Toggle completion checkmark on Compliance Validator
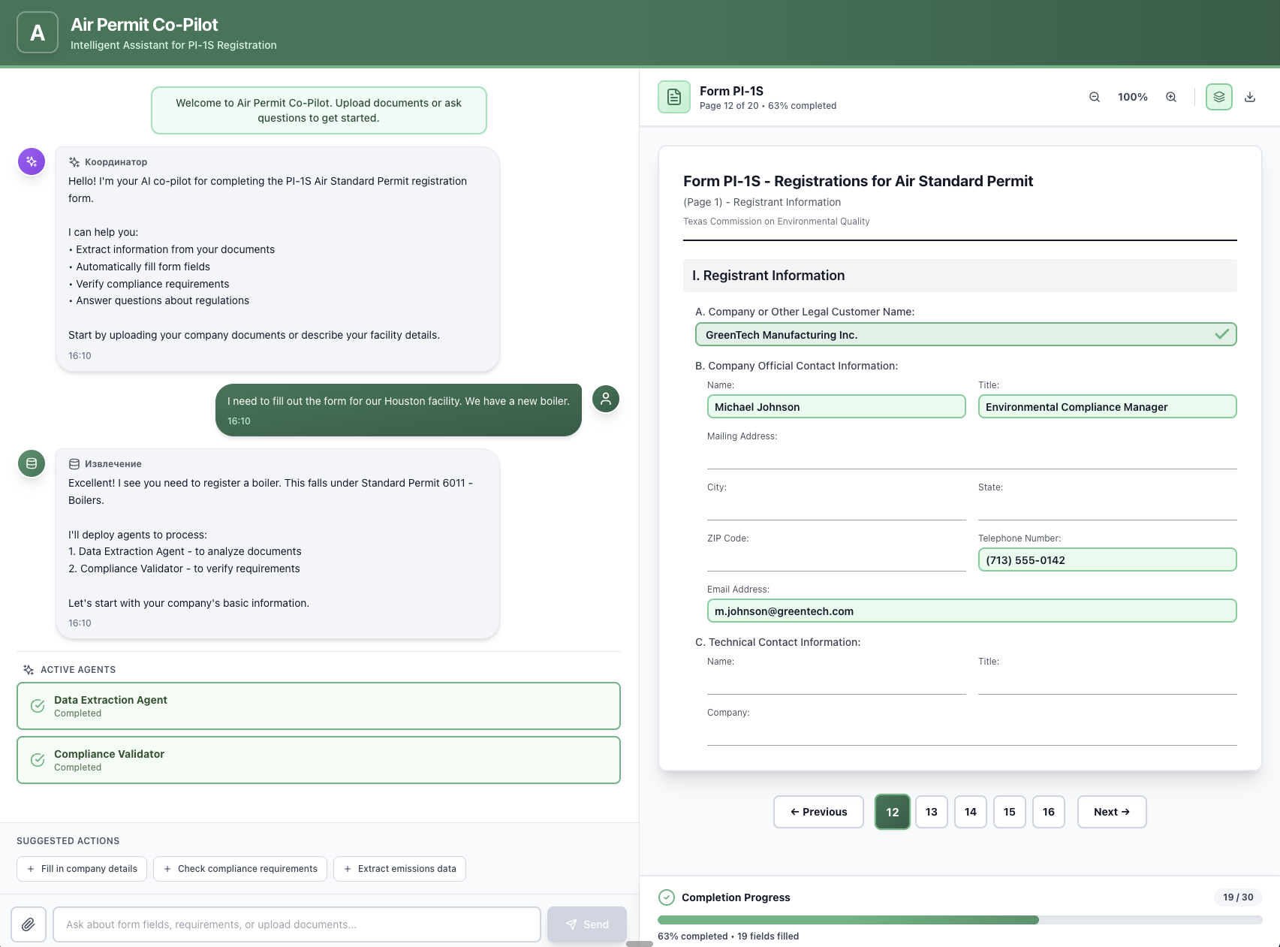Screen dimensions: 1280x947 (x=38, y=759)
